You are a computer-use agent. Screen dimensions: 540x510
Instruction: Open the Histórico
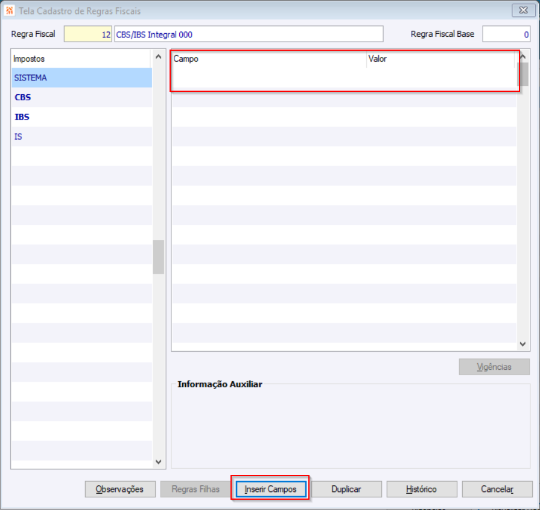tap(422, 489)
